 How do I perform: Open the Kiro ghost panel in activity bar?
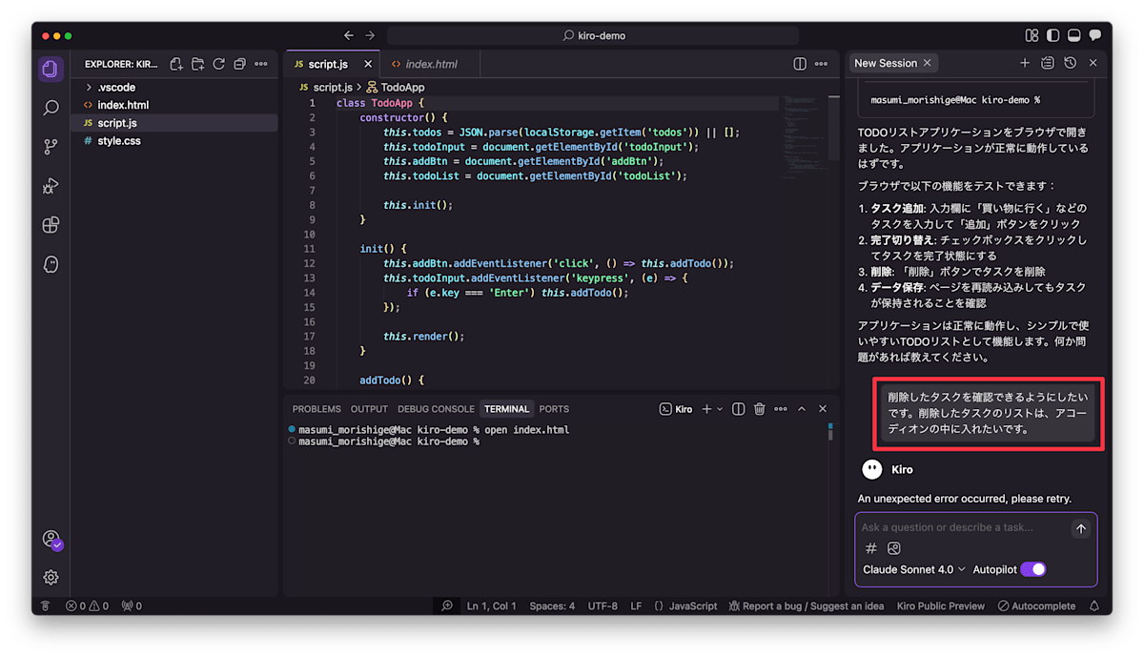click(51, 264)
